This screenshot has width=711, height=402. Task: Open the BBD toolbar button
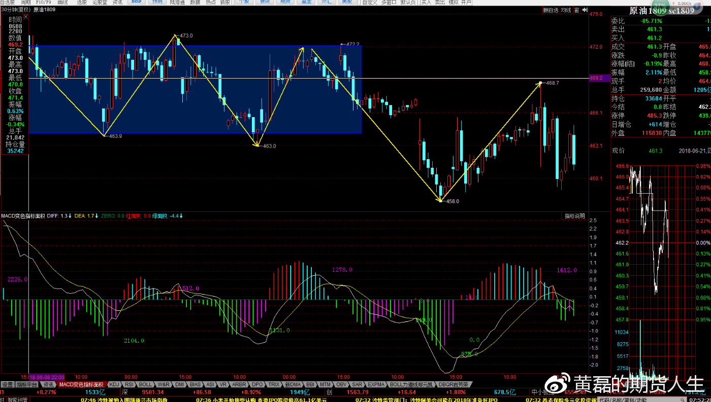(137, 2)
